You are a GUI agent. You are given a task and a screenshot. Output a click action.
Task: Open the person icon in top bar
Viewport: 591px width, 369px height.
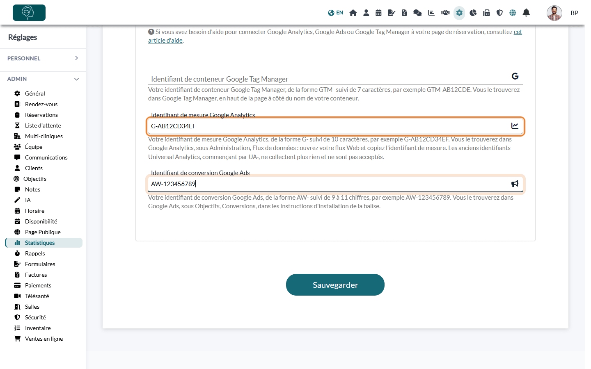[x=366, y=13]
